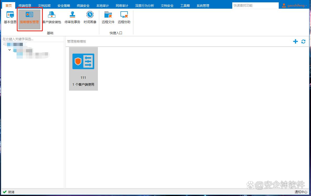Switch to the 首页 tab

pos(8,6)
